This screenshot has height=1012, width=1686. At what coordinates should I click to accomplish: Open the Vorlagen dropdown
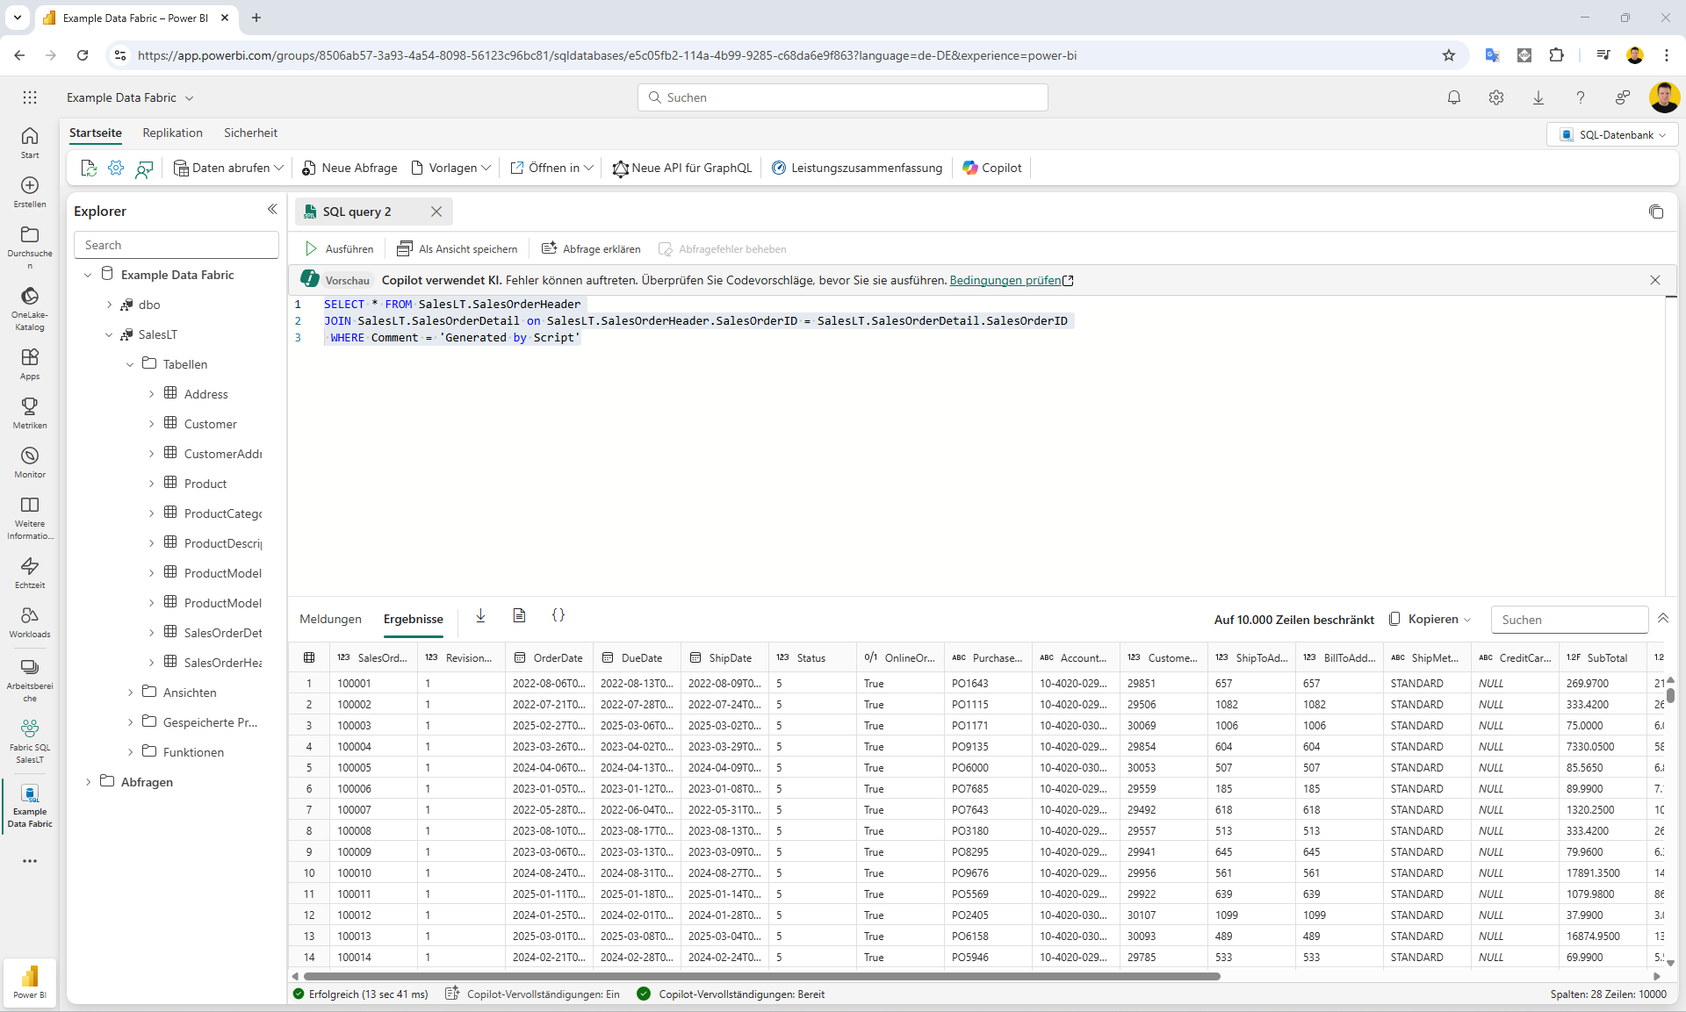click(451, 168)
